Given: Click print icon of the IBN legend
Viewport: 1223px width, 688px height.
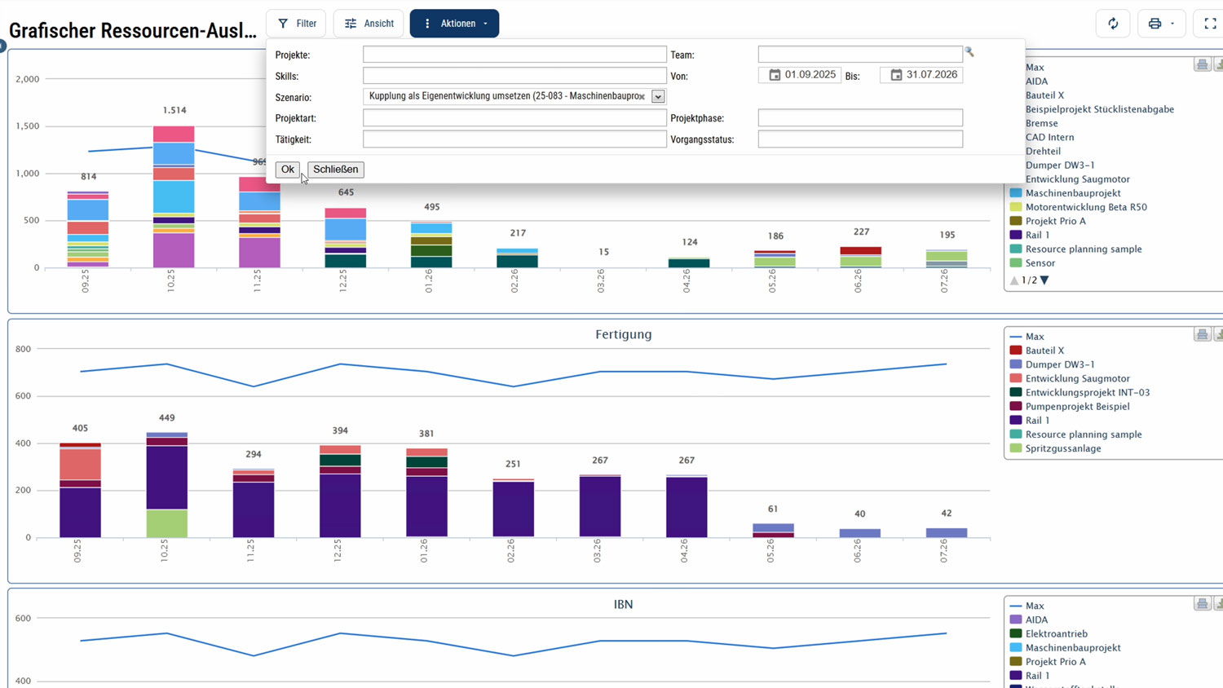Looking at the screenshot, I should click(1202, 603).
